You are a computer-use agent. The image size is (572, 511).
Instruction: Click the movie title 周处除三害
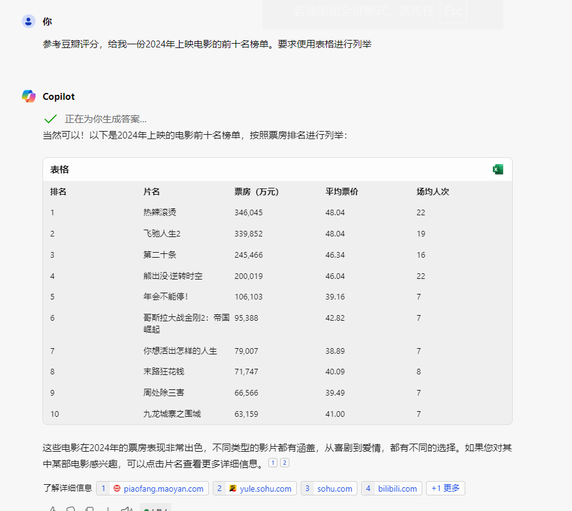163,392
